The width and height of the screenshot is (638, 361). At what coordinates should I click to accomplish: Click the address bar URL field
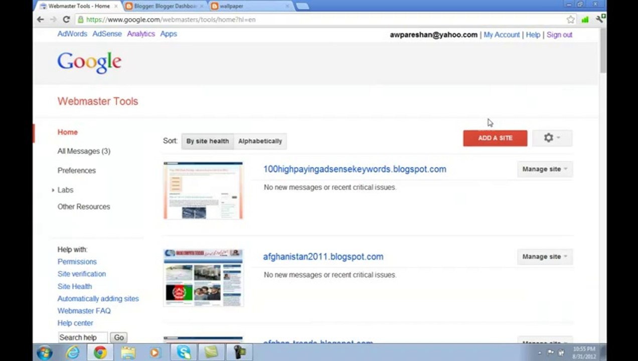(x=321, y=20)
